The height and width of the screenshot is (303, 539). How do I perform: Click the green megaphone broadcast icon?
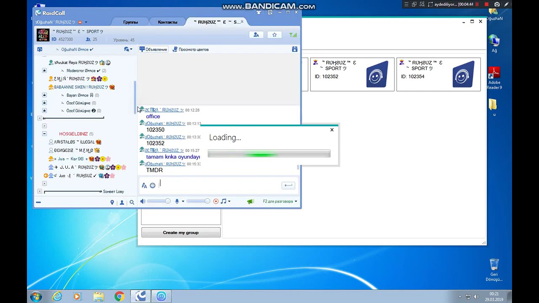[251, 201]
